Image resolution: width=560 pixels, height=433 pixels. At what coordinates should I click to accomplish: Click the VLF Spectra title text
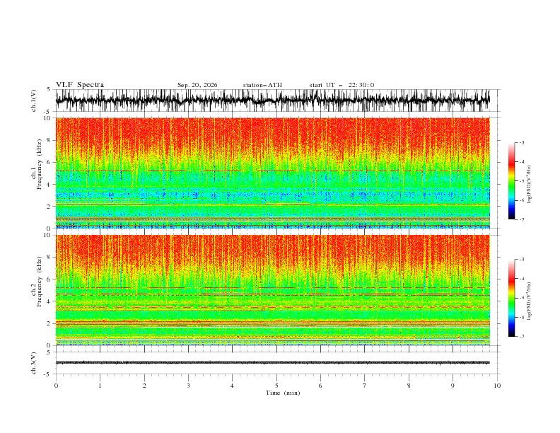point(80,85)
